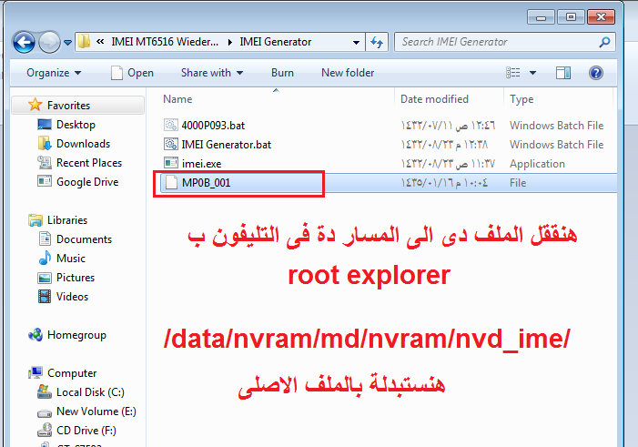Sort by the Type column header
Viewport: 638px width, 447px height.
click(x=522, y=99)
